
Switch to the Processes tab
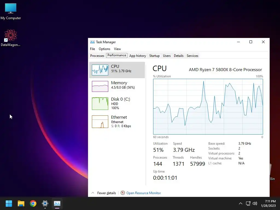pyautogui.click(x=97, y=56)
